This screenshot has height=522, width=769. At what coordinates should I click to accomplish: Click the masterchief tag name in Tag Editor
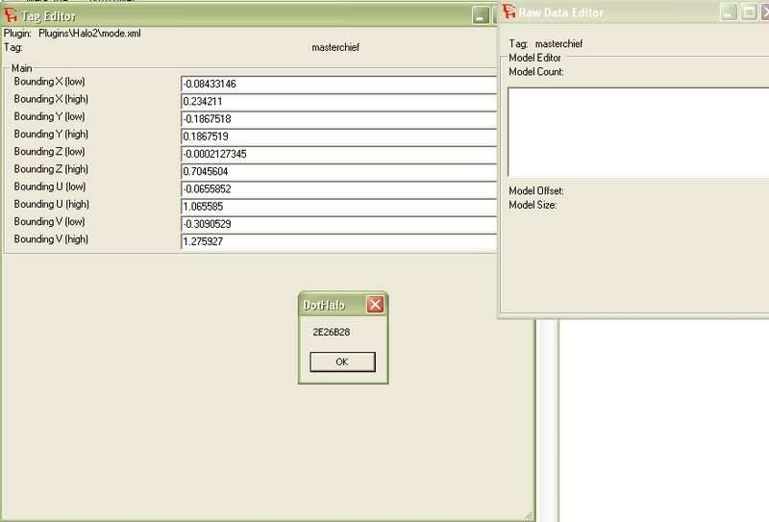pyautogui.click(x=335, y=47)
